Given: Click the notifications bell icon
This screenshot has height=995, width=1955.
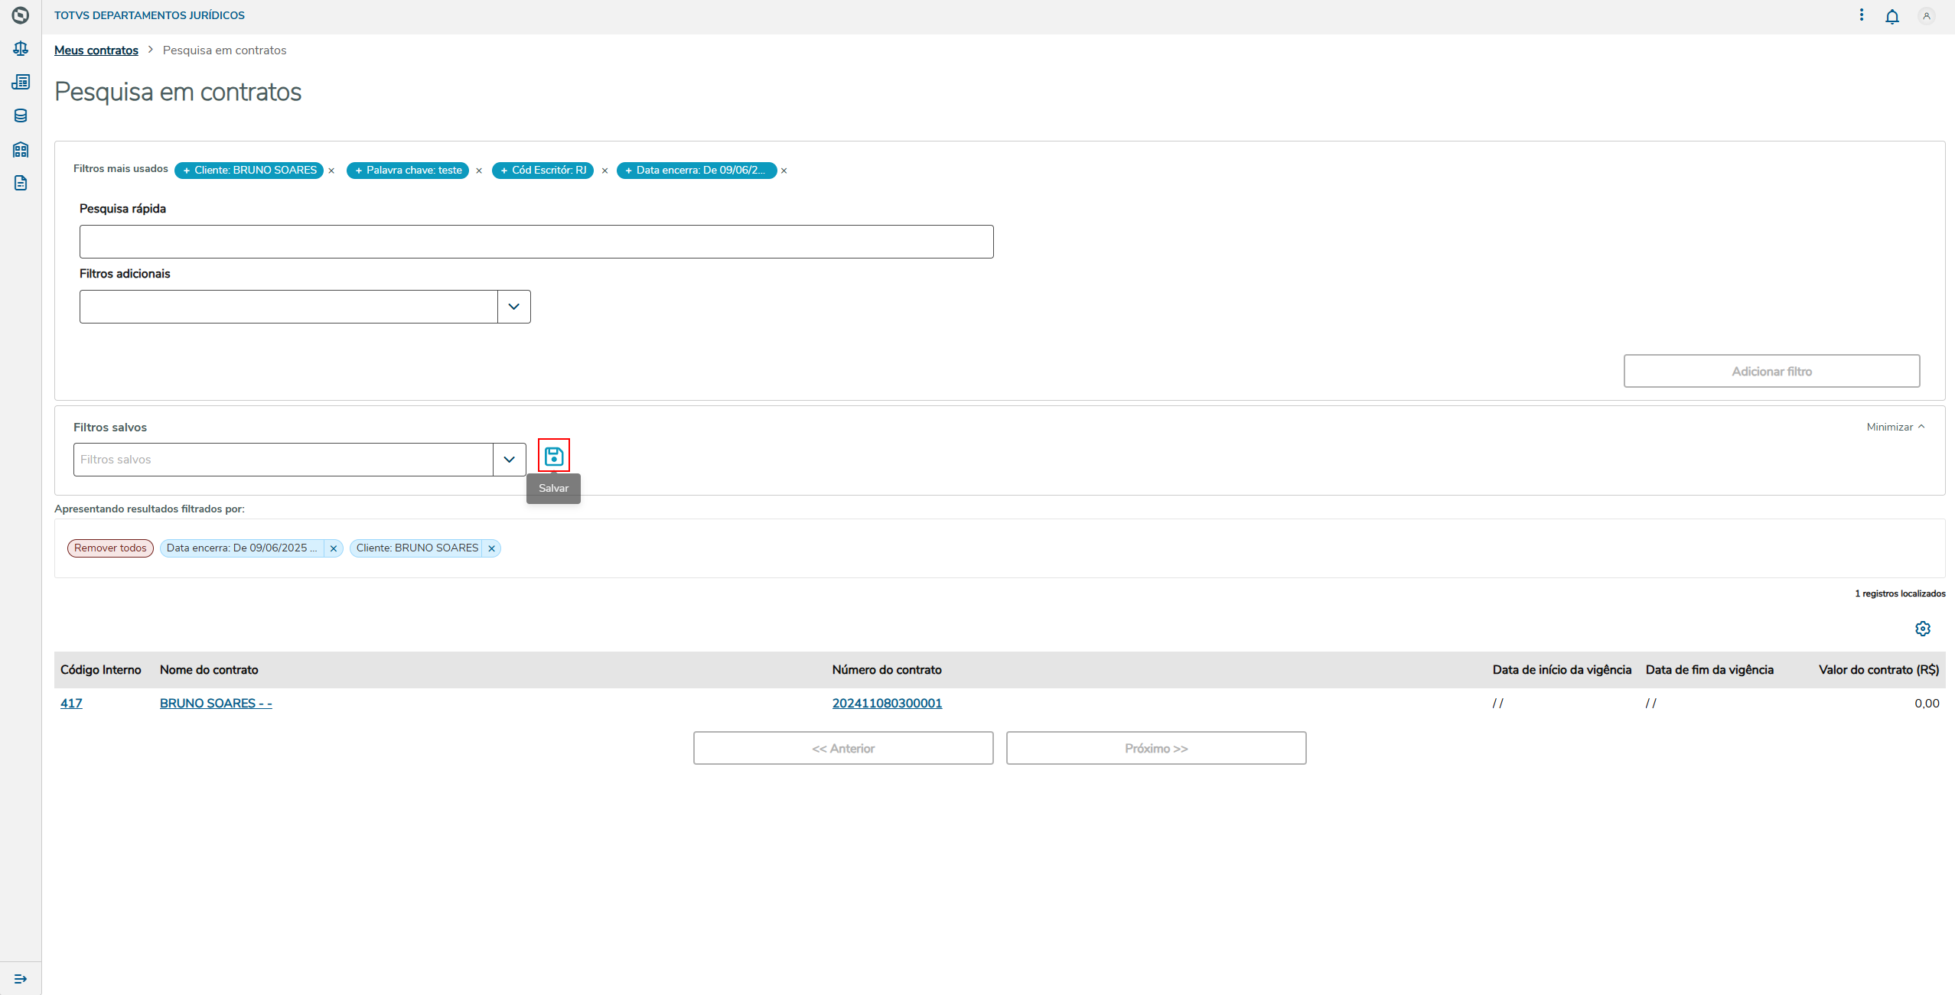Looking at the screenshot, I should click(1891, 16).
